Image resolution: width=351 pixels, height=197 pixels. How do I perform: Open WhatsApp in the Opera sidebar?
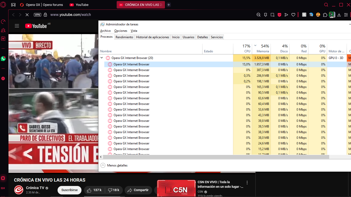click(3, 58)
